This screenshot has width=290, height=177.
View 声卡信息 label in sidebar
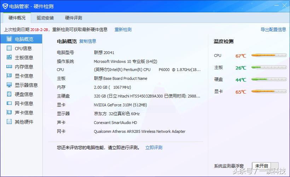pos(24,113)
